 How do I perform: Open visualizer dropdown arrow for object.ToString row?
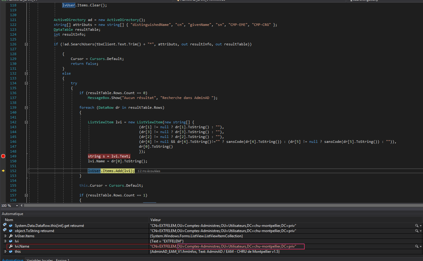[421, 231]
